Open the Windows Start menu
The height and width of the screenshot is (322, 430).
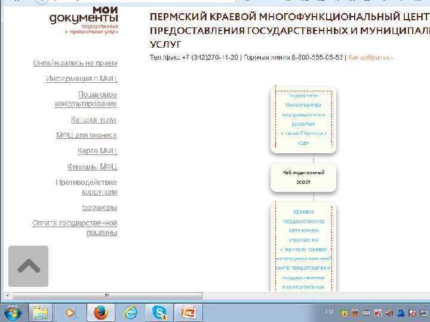point(13,312)
